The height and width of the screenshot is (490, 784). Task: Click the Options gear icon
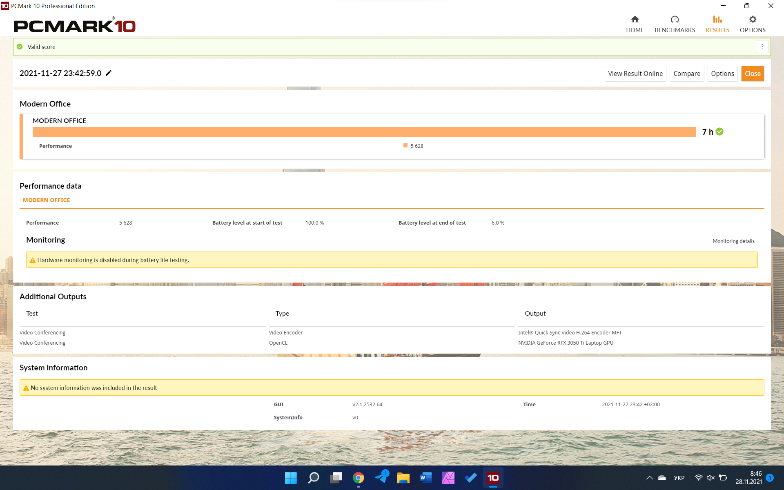pos(753,19)
